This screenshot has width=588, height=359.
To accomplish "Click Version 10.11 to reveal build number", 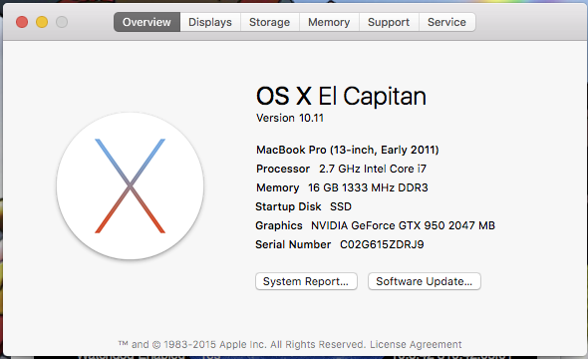I will [289, 118].
